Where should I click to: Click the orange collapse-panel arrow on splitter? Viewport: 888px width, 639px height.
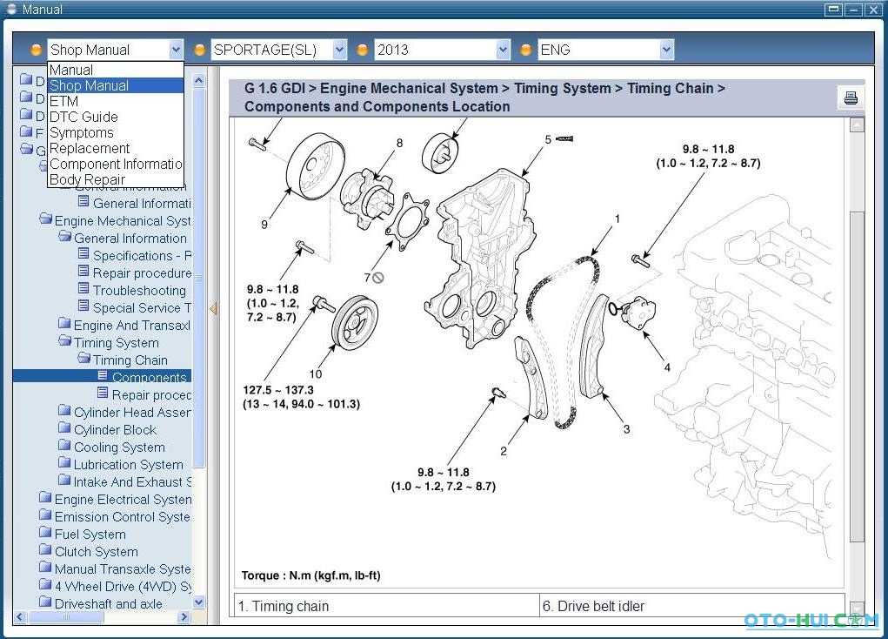(213, 309)
